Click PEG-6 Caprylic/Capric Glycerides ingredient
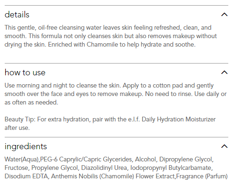 pyautogui.click(x=86, y=160)
